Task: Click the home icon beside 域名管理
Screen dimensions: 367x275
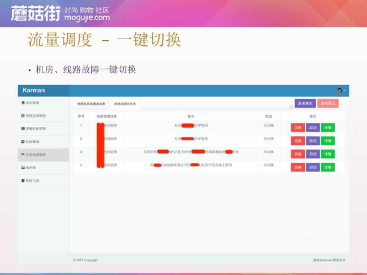Action: tap(23, 103)
